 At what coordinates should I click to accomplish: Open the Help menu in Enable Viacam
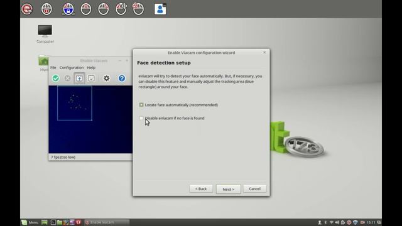(91, 68)
